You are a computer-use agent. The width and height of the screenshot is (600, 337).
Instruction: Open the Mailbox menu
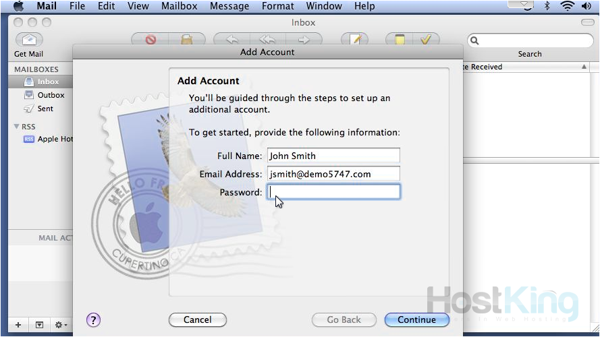click(x=179, y=6)
